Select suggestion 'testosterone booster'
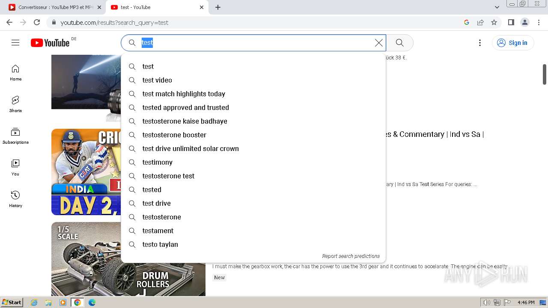 point(253,135)
